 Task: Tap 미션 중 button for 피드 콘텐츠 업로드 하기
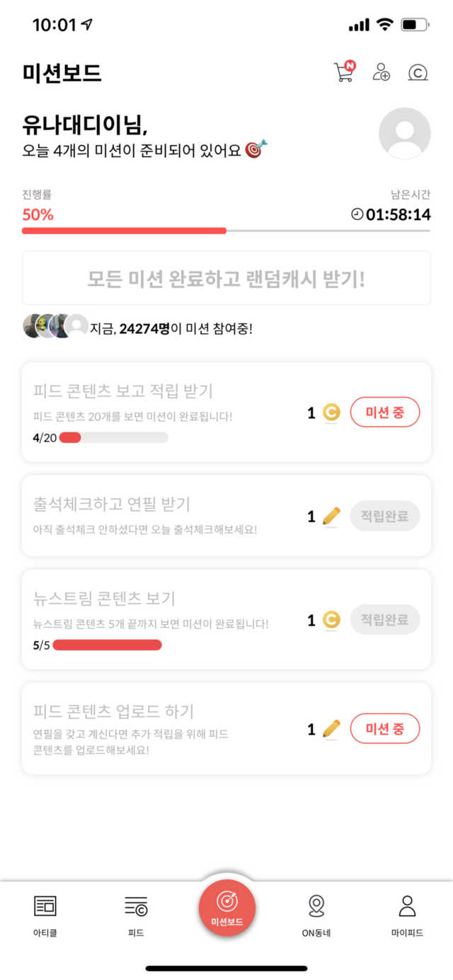tap(385, 729)
